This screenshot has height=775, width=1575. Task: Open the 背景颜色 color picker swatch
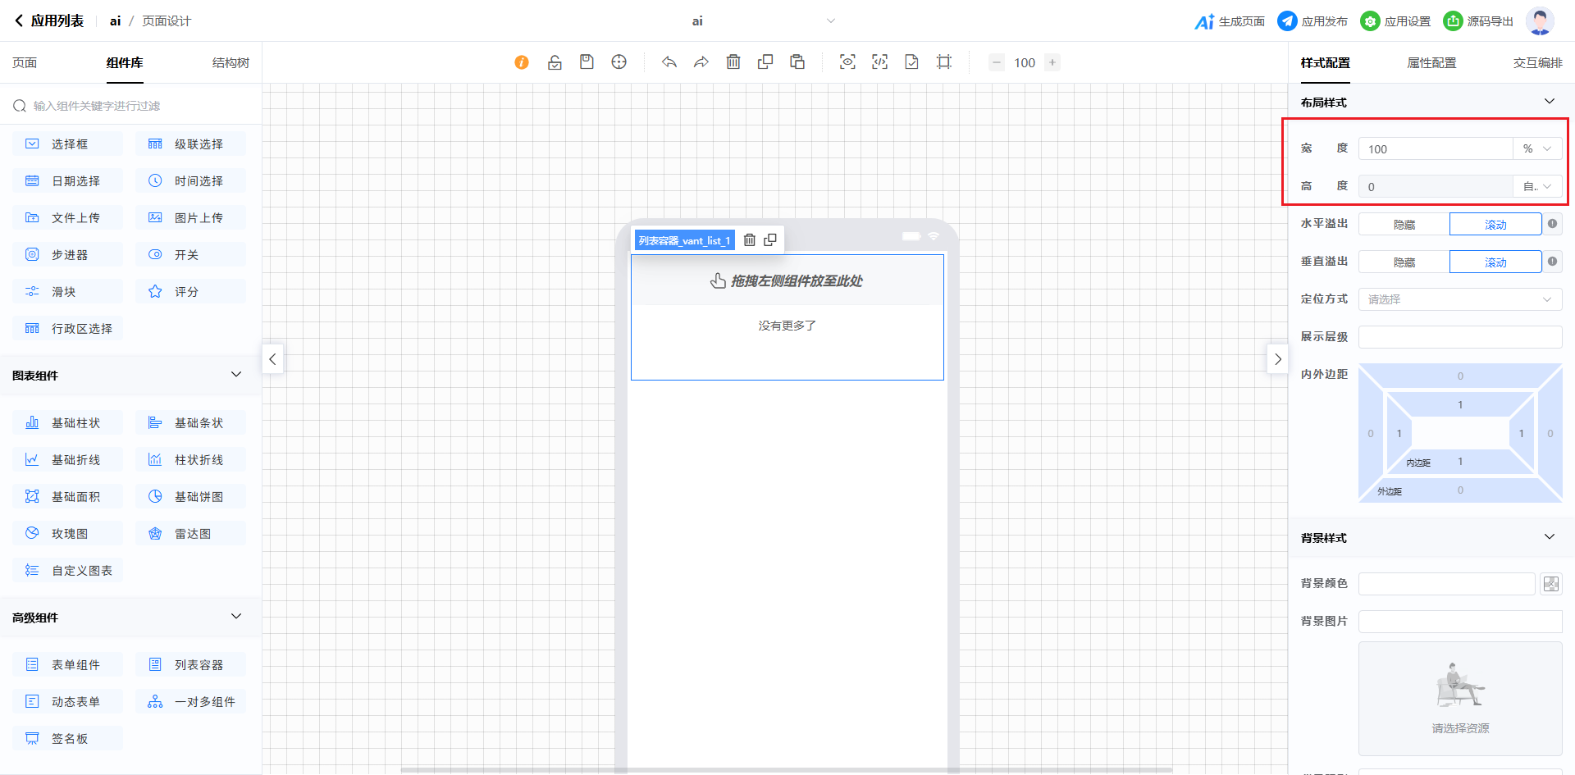click(1550, 584)
